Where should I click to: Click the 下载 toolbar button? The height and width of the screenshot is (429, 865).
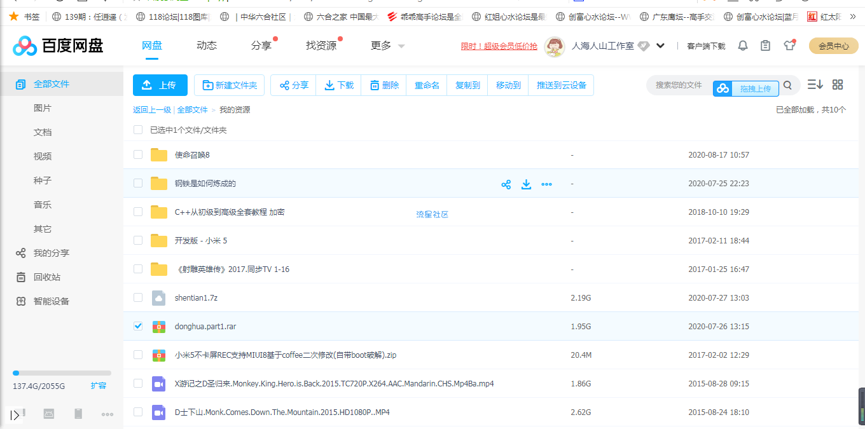point(338,85)
